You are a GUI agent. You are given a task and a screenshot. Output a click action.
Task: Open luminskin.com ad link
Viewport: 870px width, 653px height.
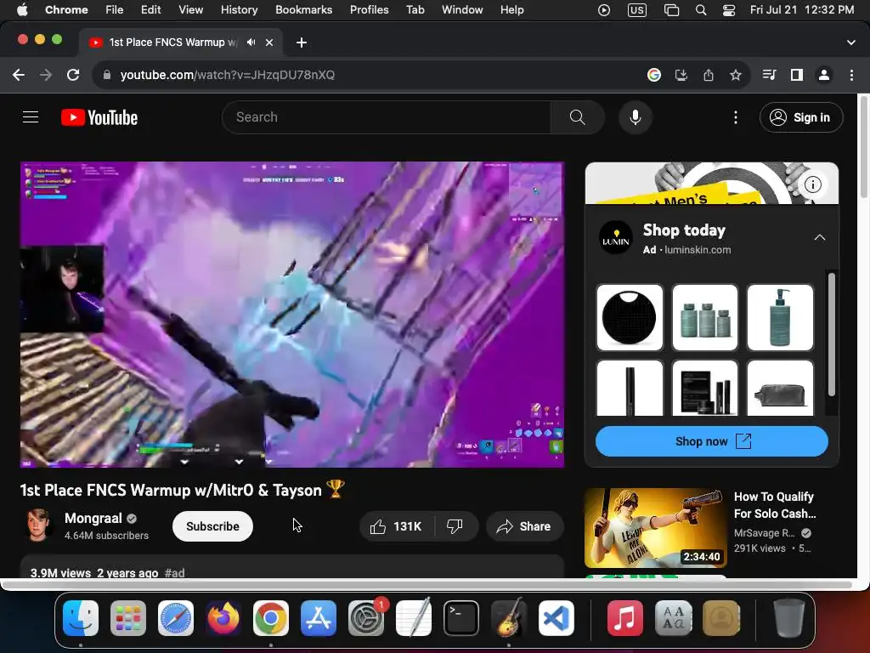[x=698, y=250]
